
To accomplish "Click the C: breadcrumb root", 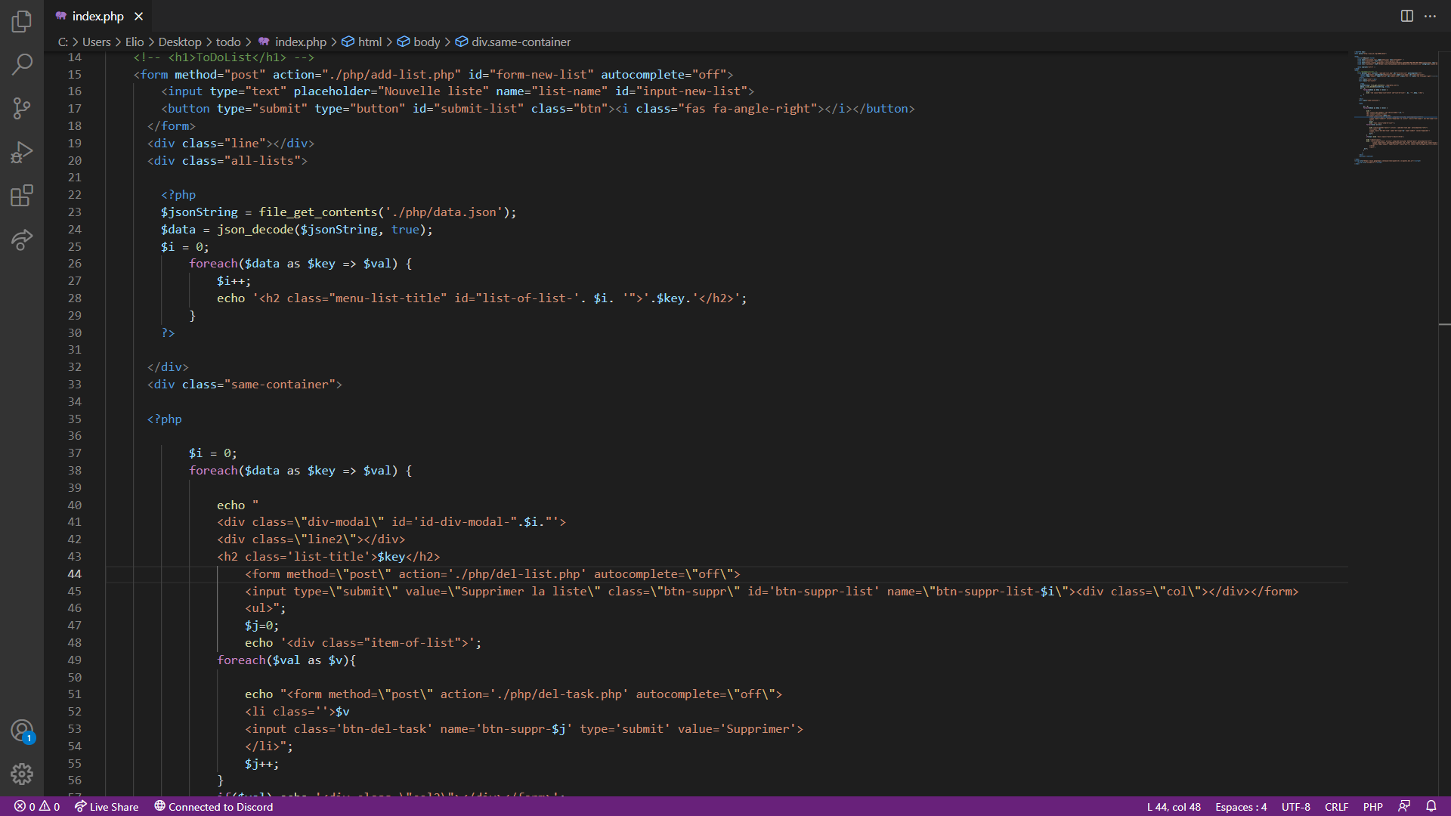I will (63, 42).
